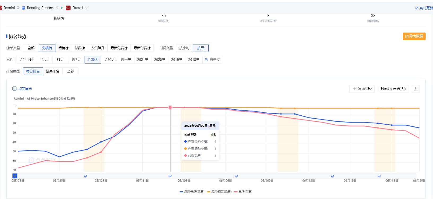
Task: Toggle the 点亮周末 checkbox
Action: click(15, 89)
